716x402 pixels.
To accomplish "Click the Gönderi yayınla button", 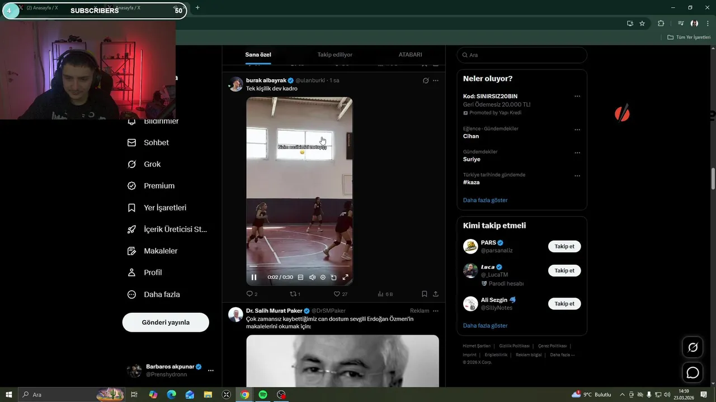I will [x=166, y=322].
